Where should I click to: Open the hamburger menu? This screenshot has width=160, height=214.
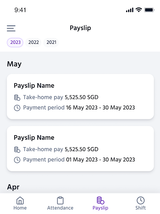point(11,28)
